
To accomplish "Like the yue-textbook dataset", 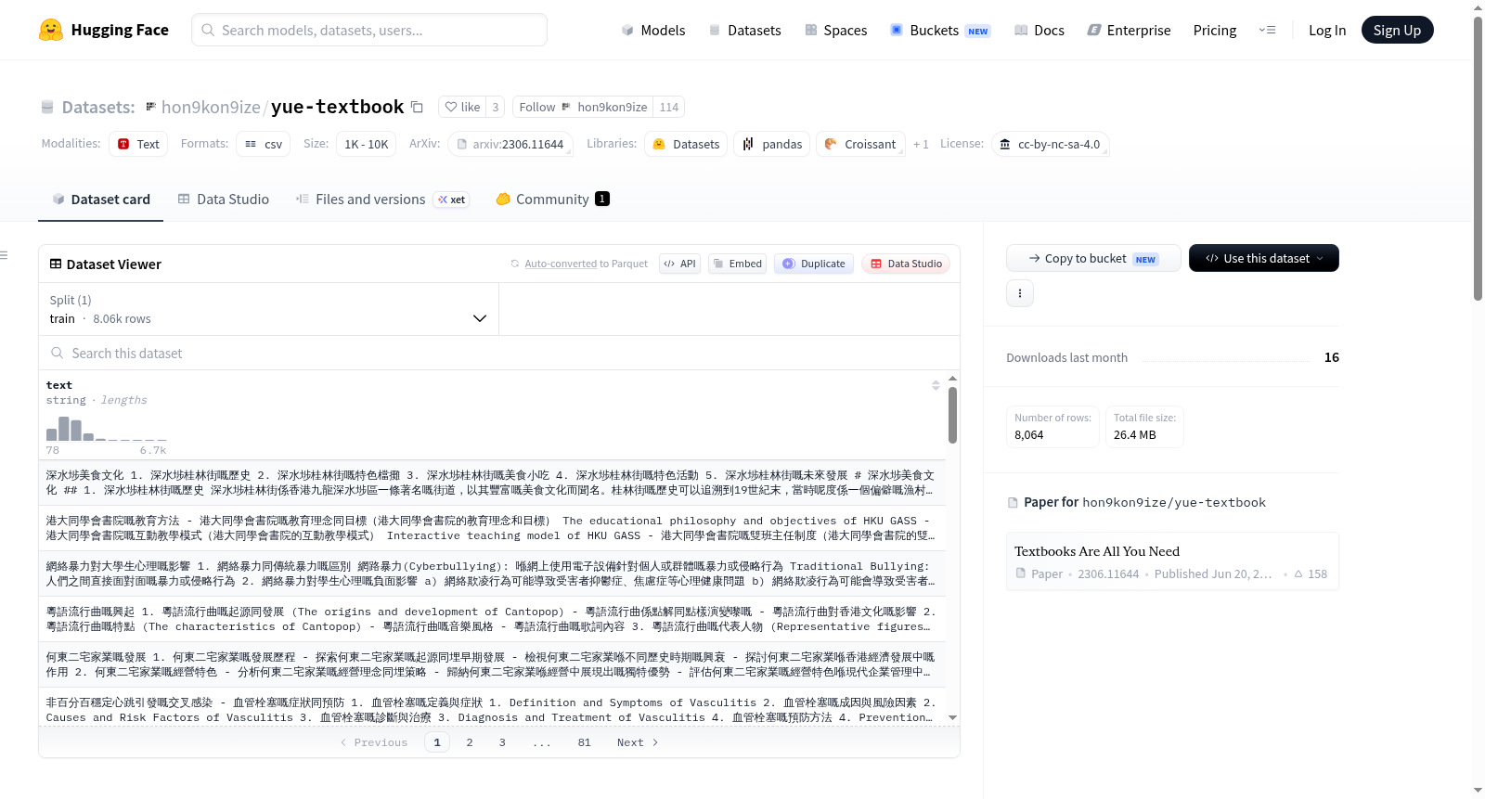I will pos(462,107).
